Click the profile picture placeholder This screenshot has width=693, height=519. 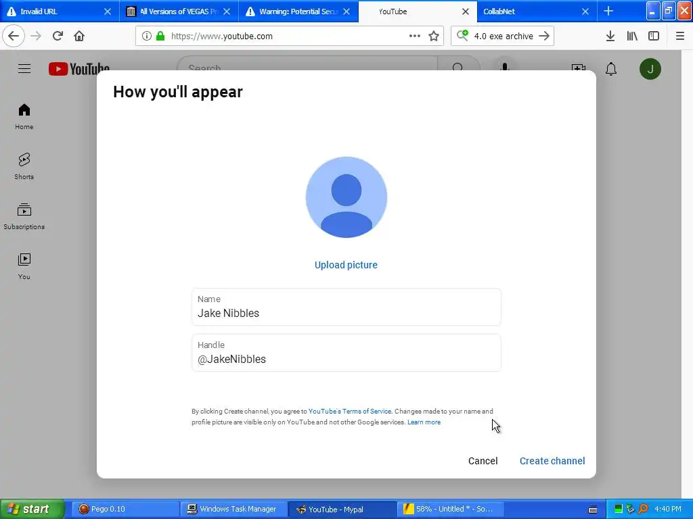pyautogui.click(x=346, y=197)
